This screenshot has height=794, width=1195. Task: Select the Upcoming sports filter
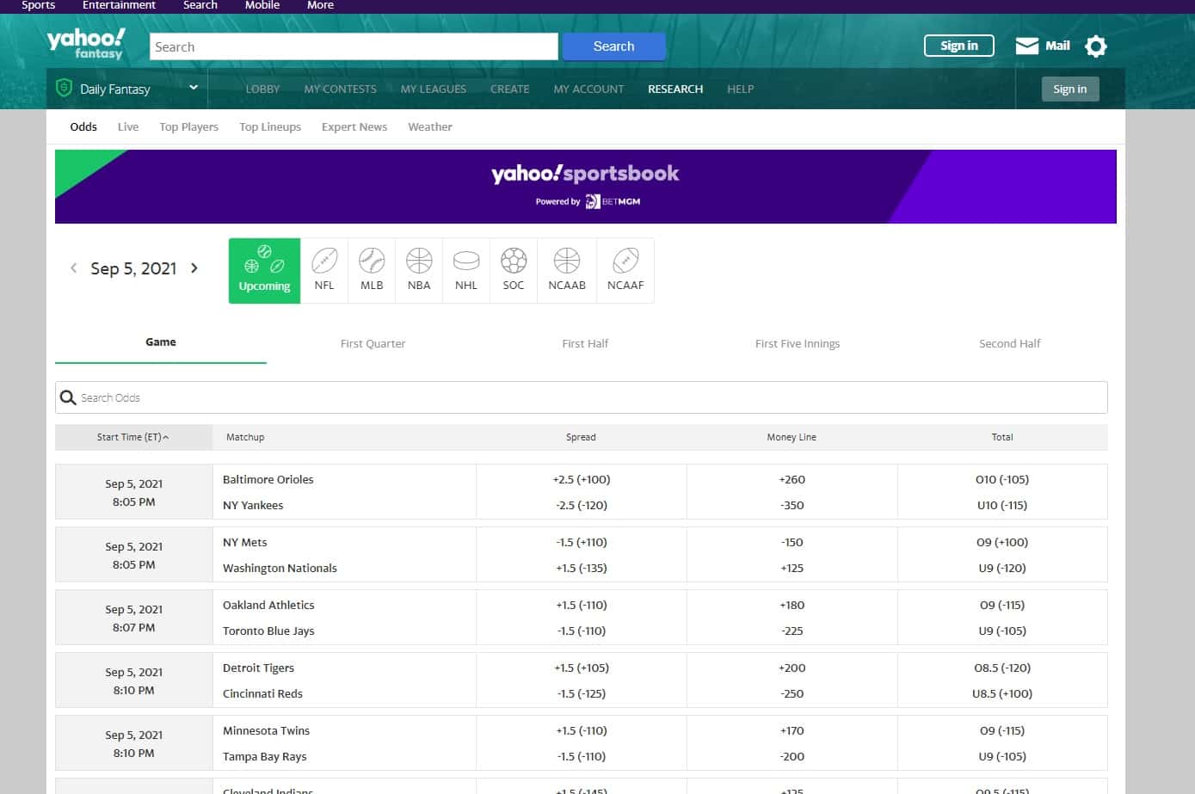[x=264, y=271]
